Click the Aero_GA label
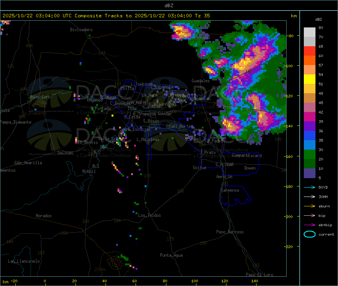This screenshot has width=338, height=286. (x=224, y=177)
